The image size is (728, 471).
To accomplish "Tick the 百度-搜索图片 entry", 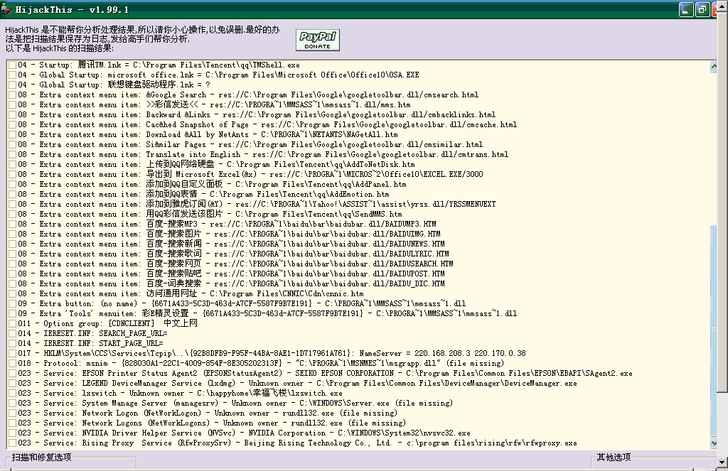I will [x=13, y=234].
